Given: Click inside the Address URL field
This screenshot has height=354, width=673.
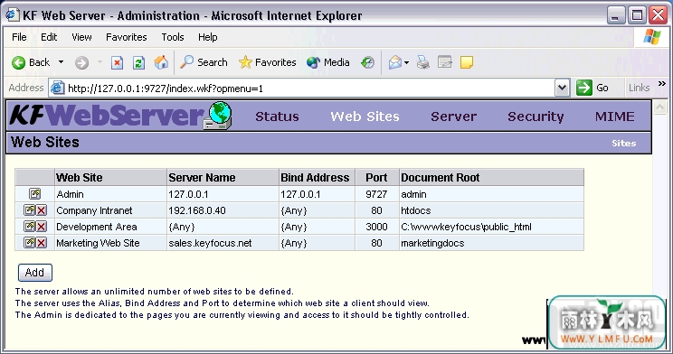Looking at the screenshot, I should 309,88.
